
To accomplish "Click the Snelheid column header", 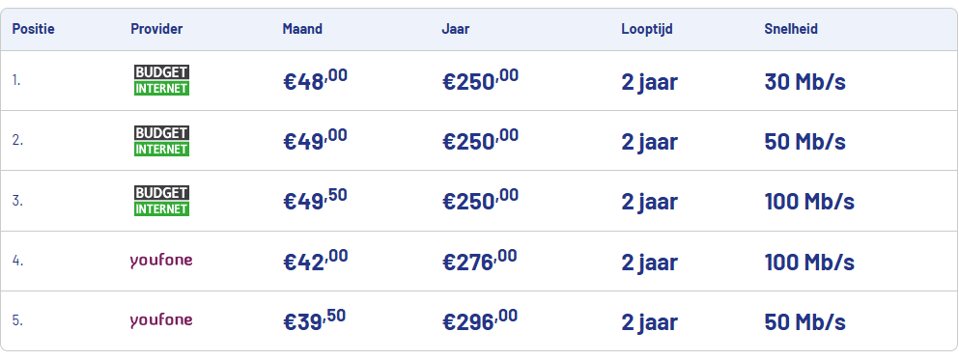I will pyautogui.click(x=791, y=29).
